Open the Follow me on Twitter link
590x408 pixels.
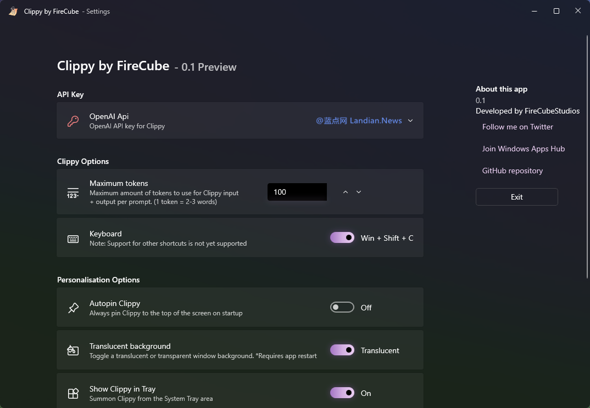517,127
